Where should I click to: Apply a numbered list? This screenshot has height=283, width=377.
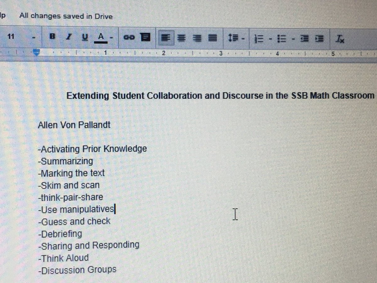click(x=259, y=39)
